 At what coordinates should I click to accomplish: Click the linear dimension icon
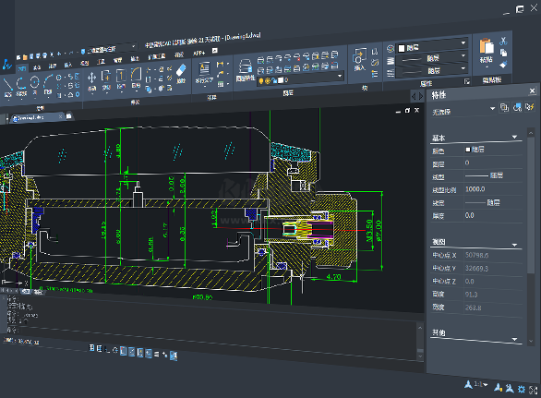(220, 65)
